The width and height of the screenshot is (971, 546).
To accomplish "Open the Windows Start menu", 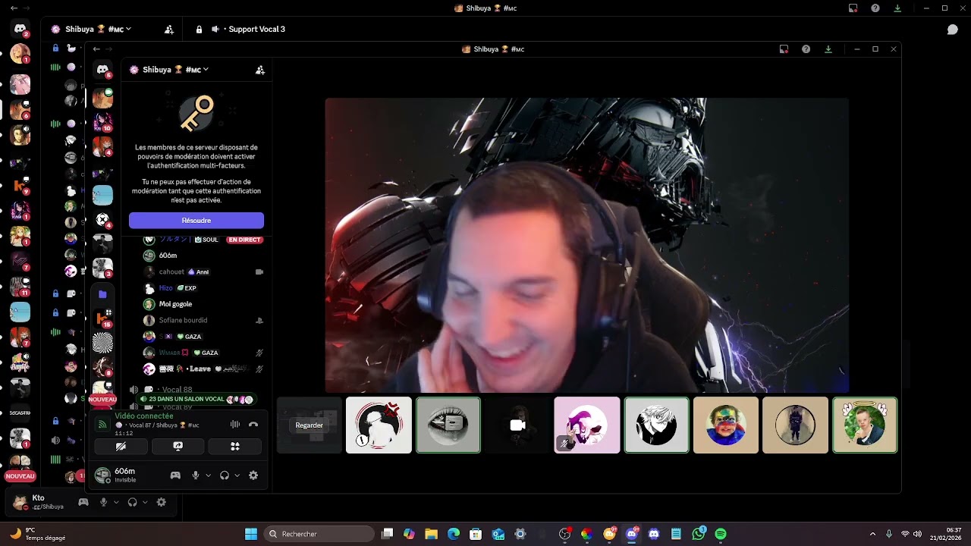I will pos(251,534).
